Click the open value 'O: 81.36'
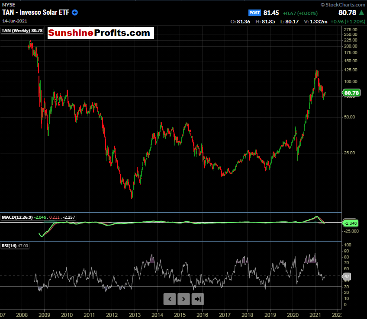This screenshot has height=319, width=367. coord(240,22)
